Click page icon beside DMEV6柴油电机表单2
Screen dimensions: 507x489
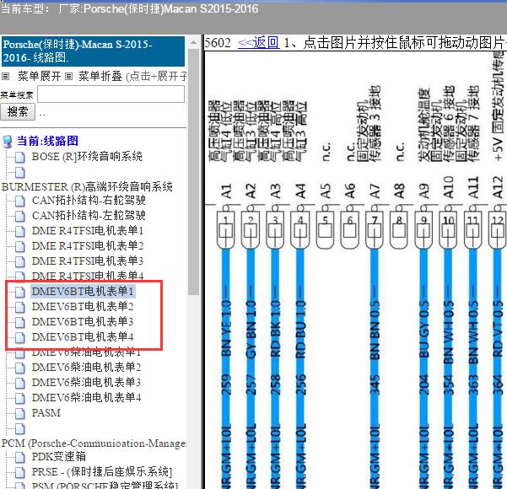click(20, 368)
